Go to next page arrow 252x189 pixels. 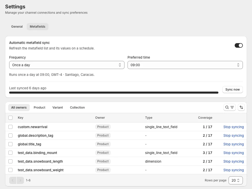point(20,180)
